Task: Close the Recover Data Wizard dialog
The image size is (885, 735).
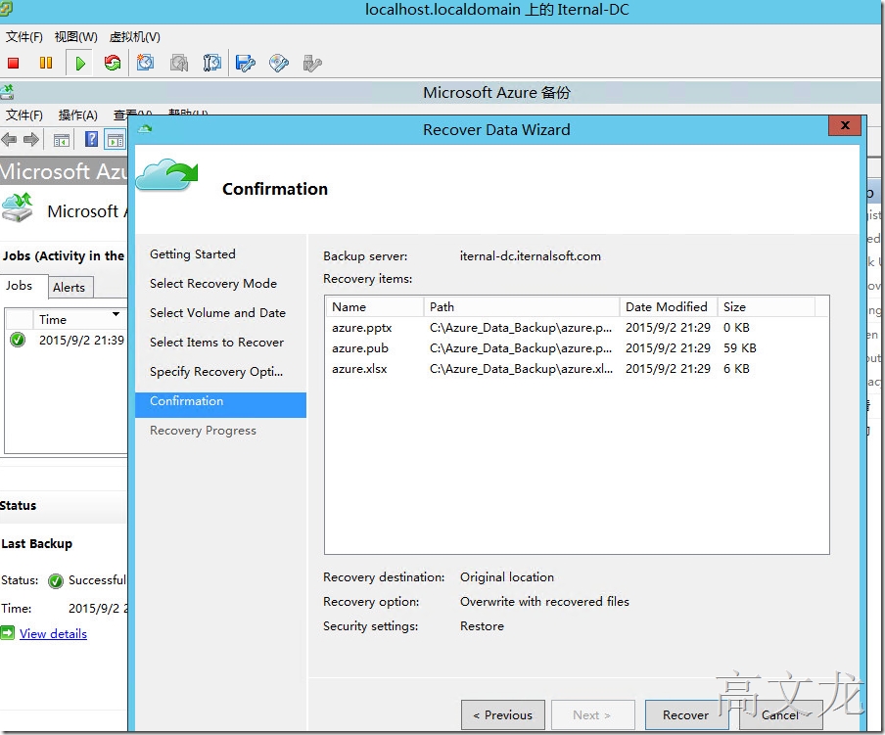Action: click(x=844, y=125)
